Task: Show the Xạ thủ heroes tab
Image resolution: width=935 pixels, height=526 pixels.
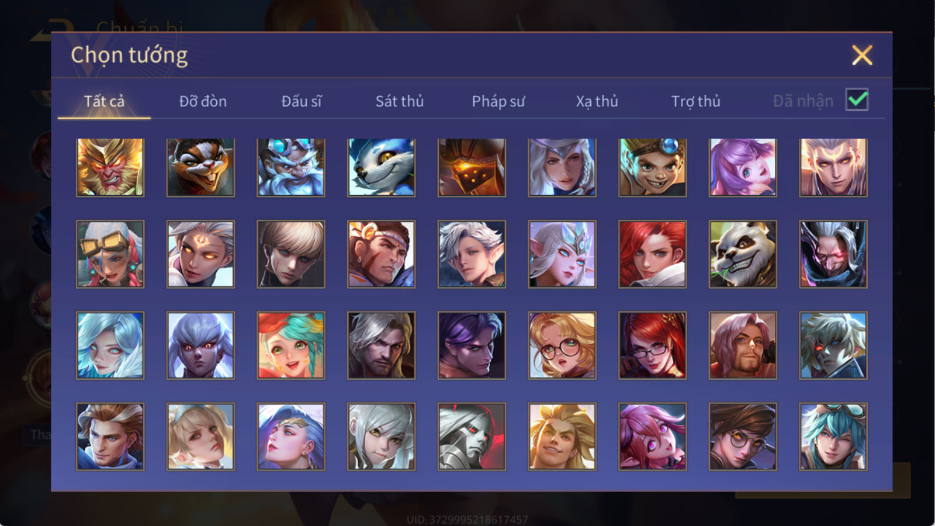Action: click(597, 101)
